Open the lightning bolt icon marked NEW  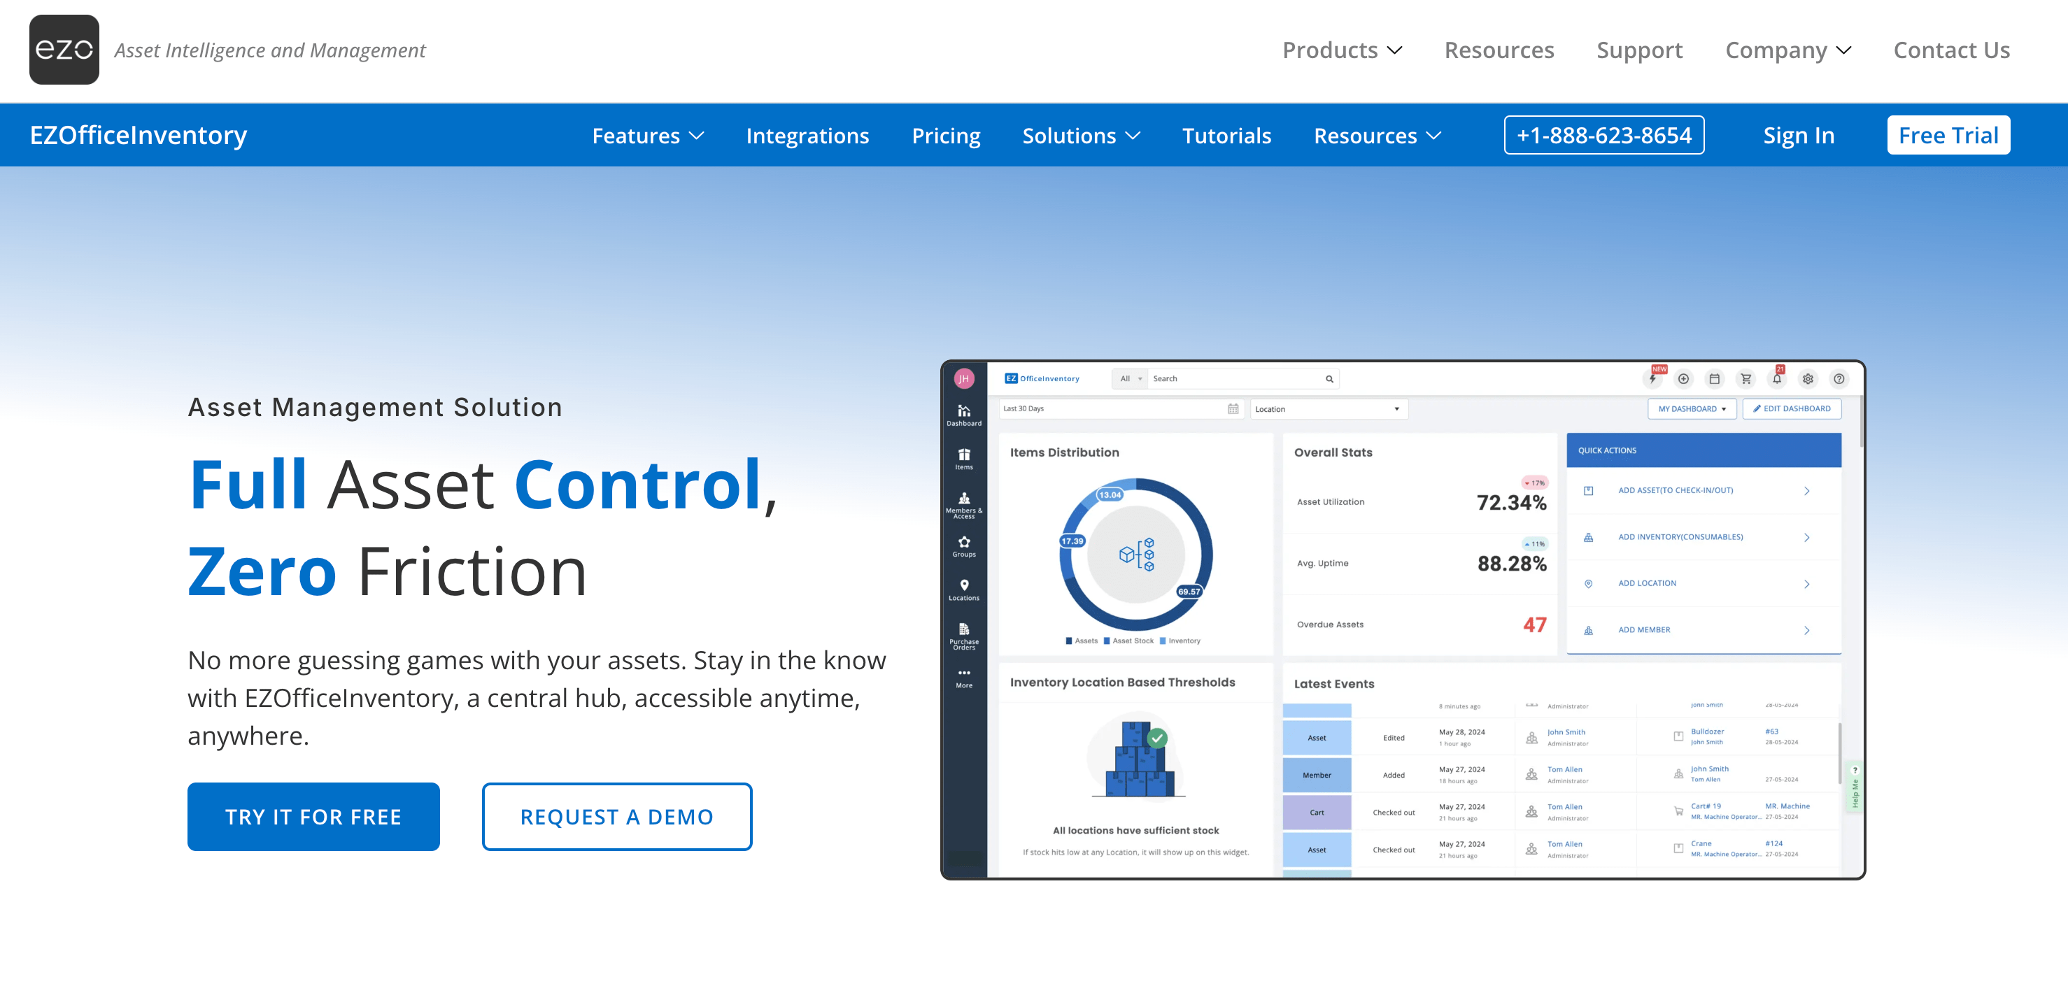tap(1653, 379)
